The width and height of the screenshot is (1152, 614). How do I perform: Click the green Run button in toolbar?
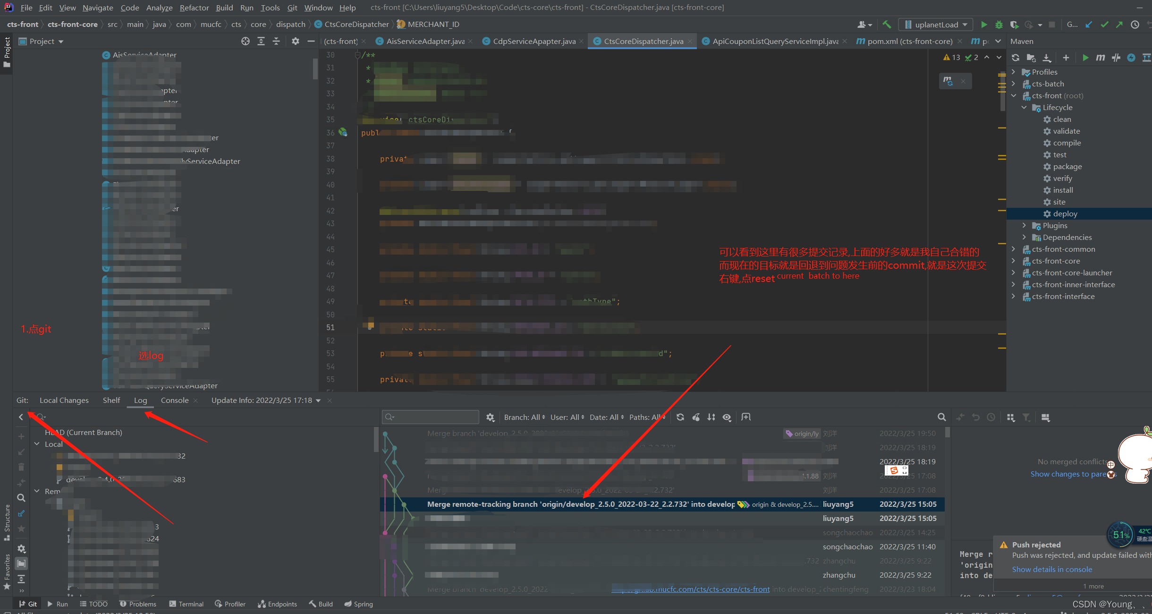point(984,25)
